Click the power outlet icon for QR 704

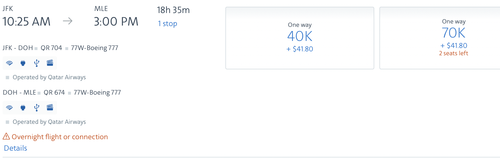[23, 63]
